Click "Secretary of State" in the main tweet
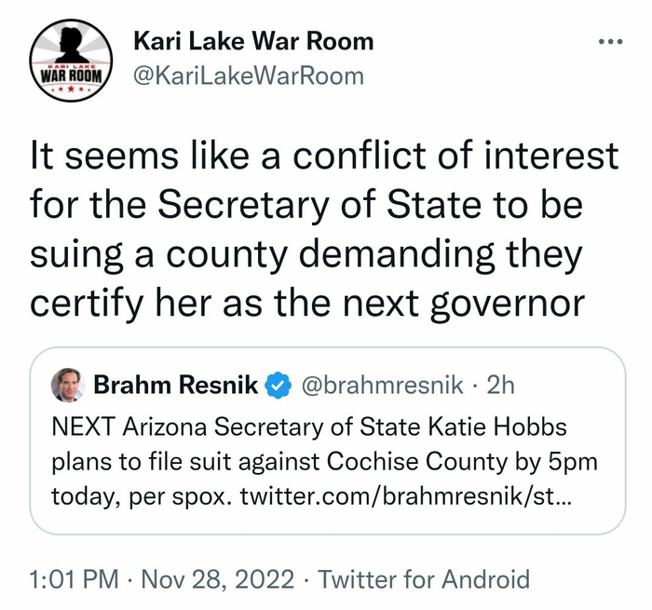This screenshot has width=652, height=610. pos(282,204)
